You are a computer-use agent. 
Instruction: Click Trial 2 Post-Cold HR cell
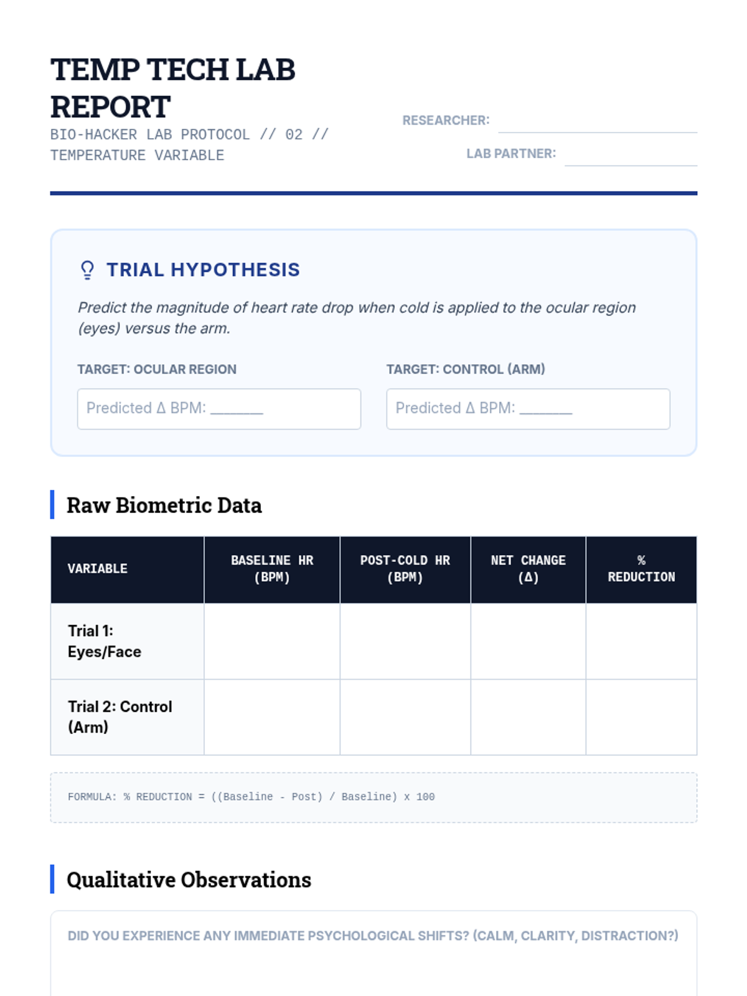coord(405,717)
